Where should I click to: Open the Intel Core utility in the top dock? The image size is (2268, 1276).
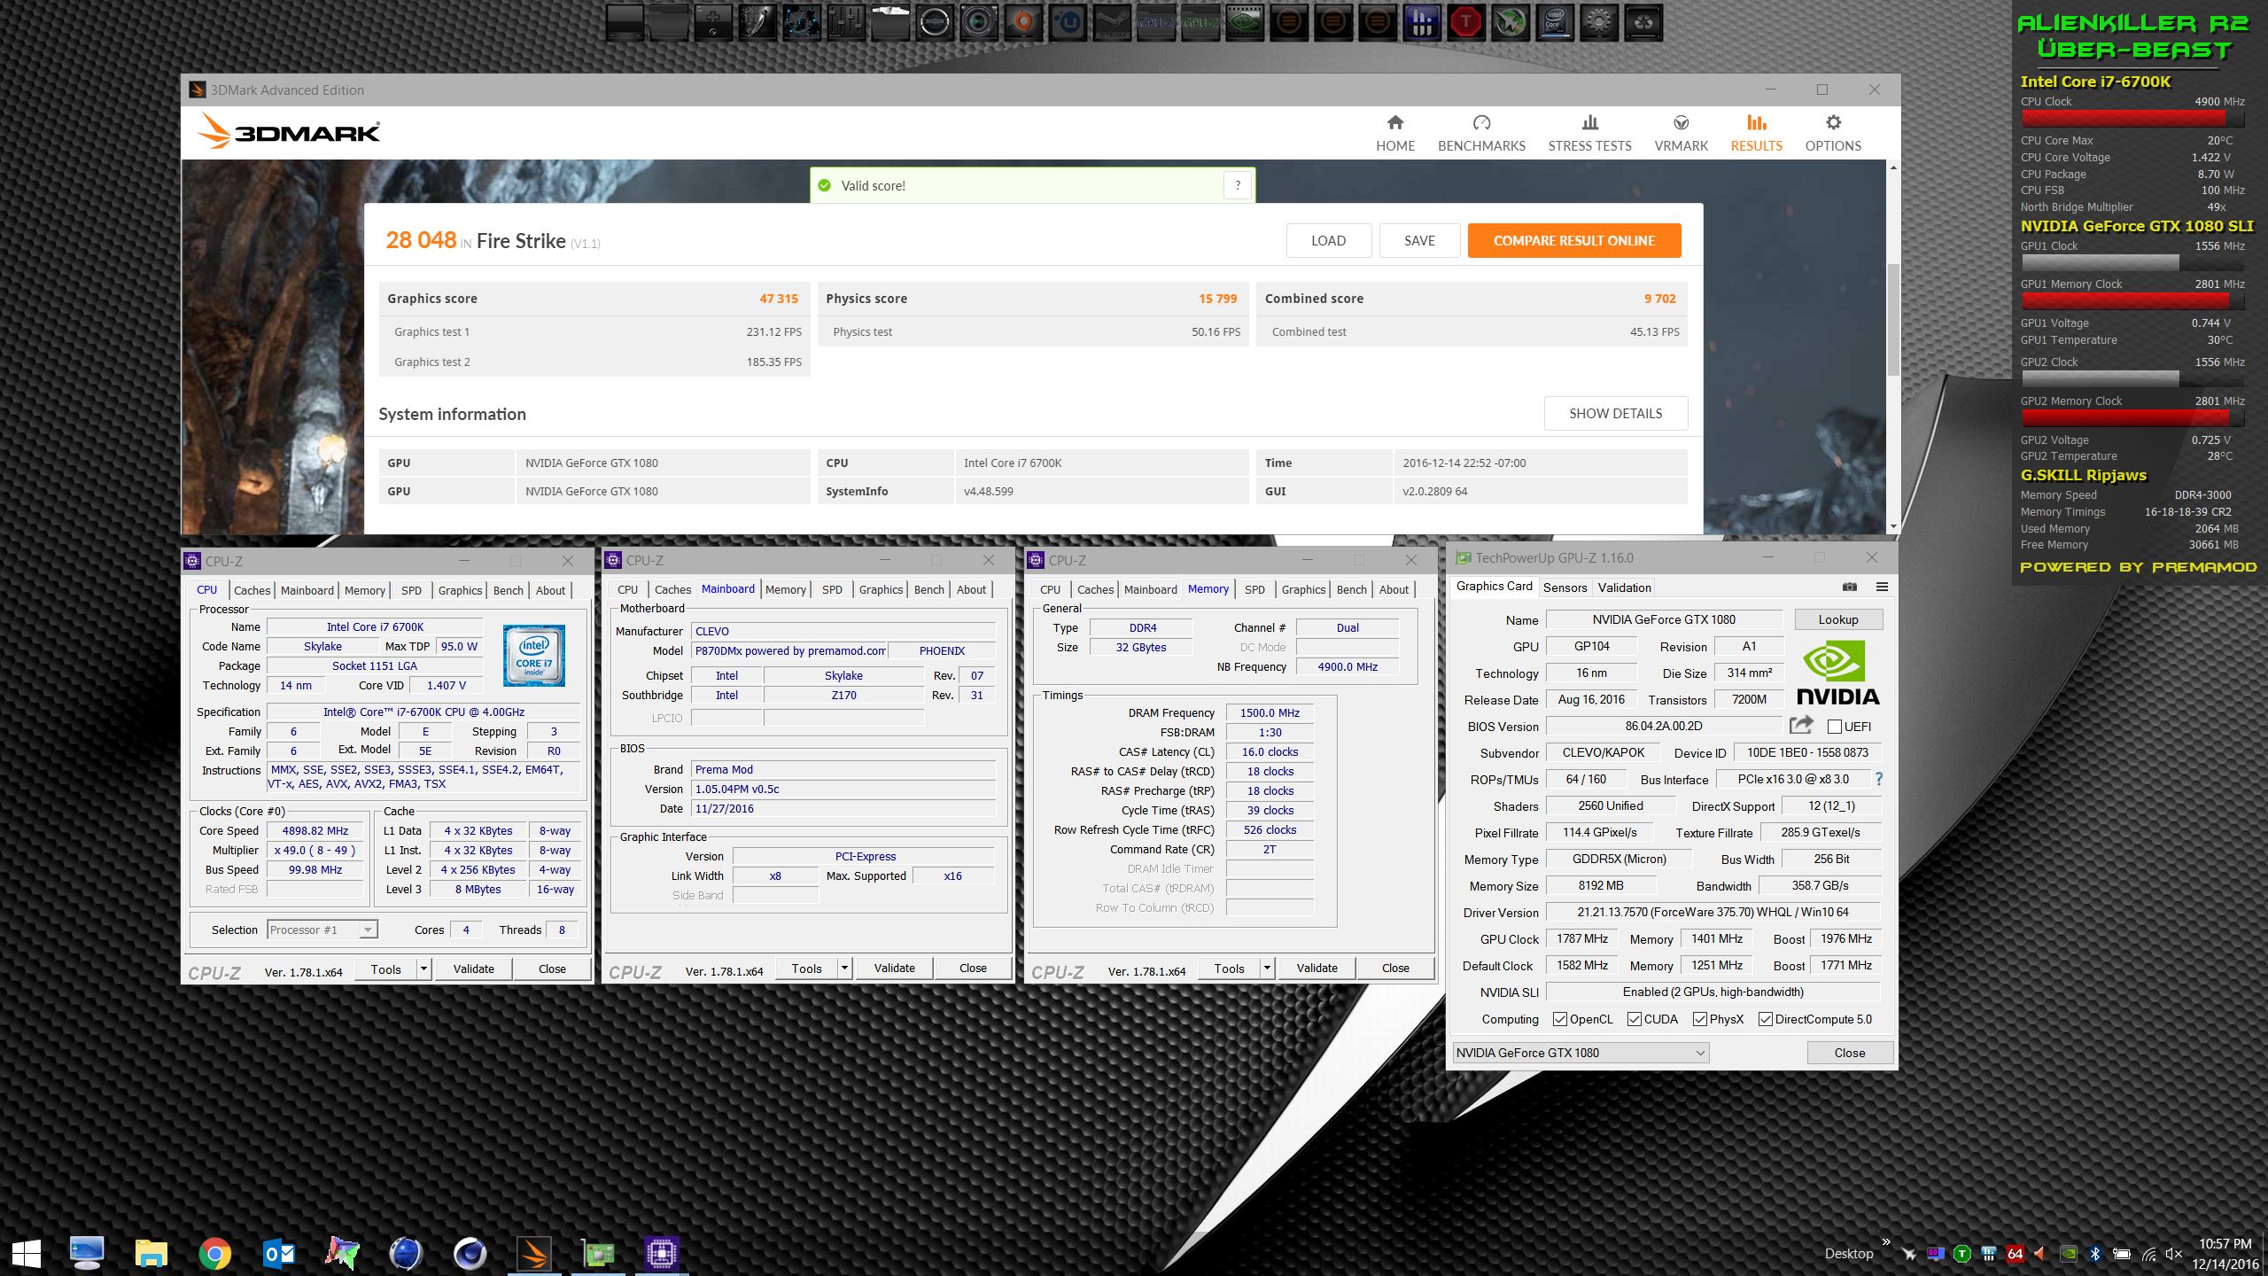(1555, 22)
